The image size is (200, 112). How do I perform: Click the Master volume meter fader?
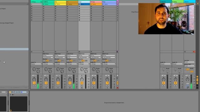click(x=191, y=82)
